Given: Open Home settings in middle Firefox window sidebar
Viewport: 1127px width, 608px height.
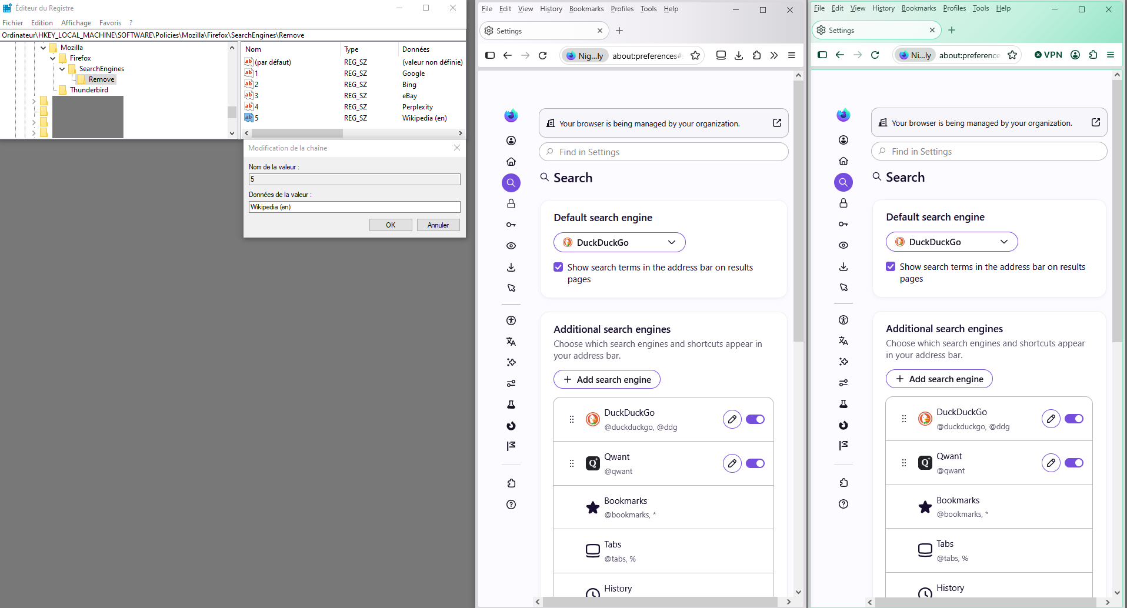Looking at the screenshot, I should [511, 162].
